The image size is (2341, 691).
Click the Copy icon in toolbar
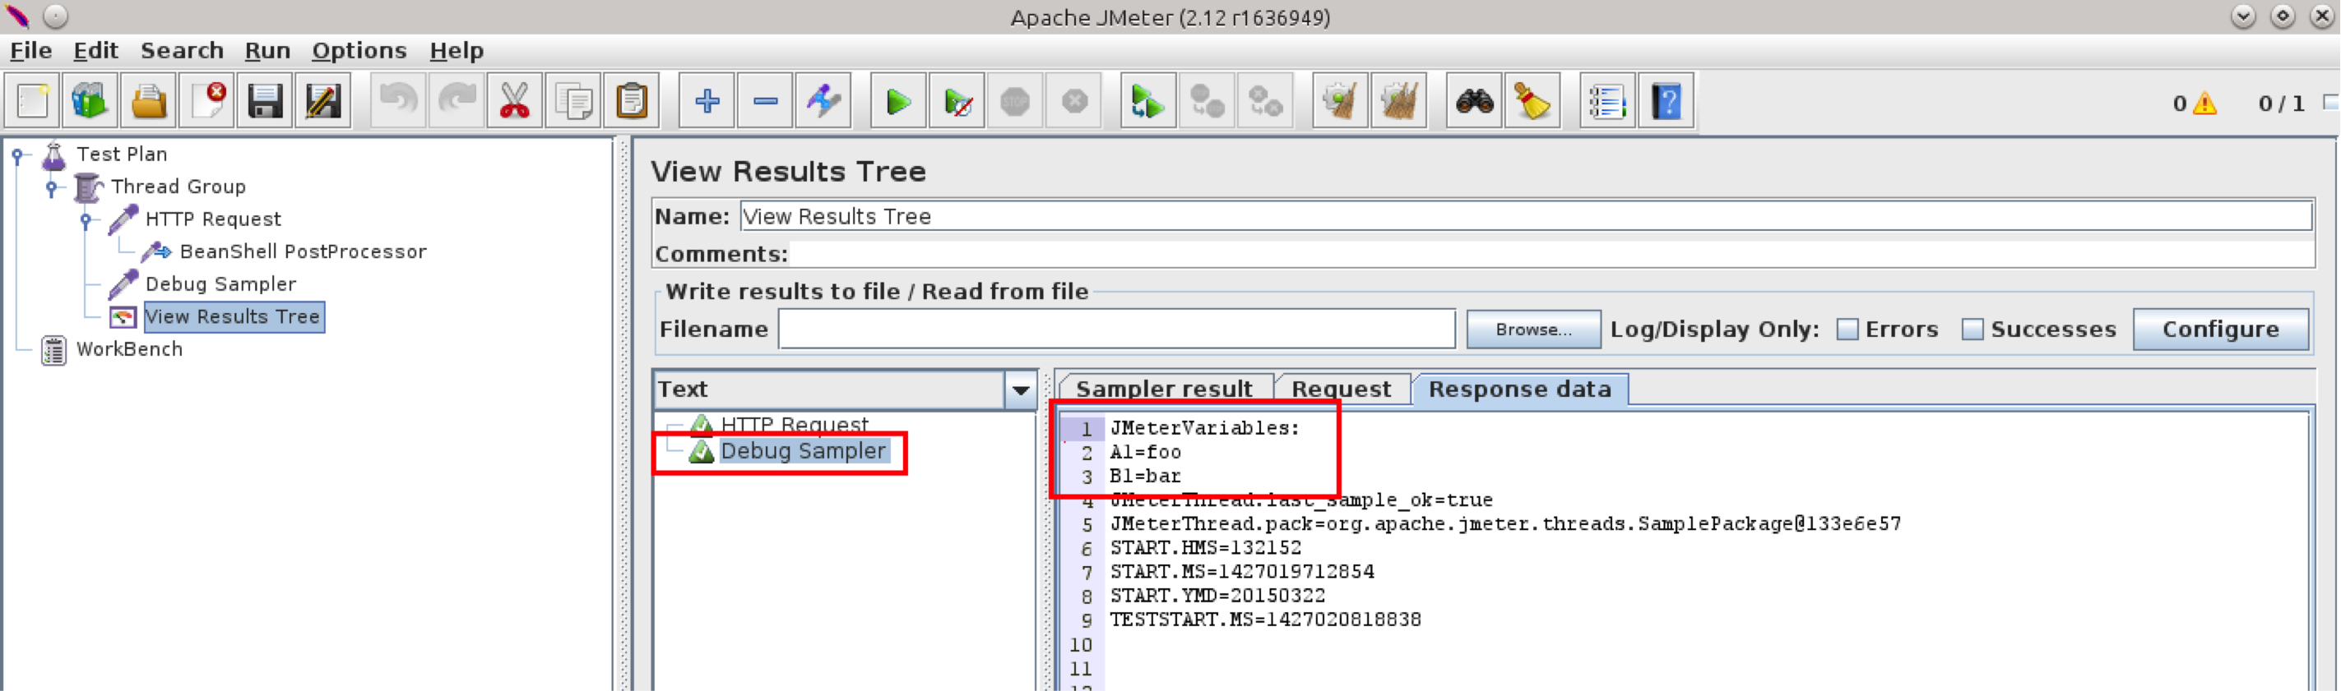pos(573,101)
